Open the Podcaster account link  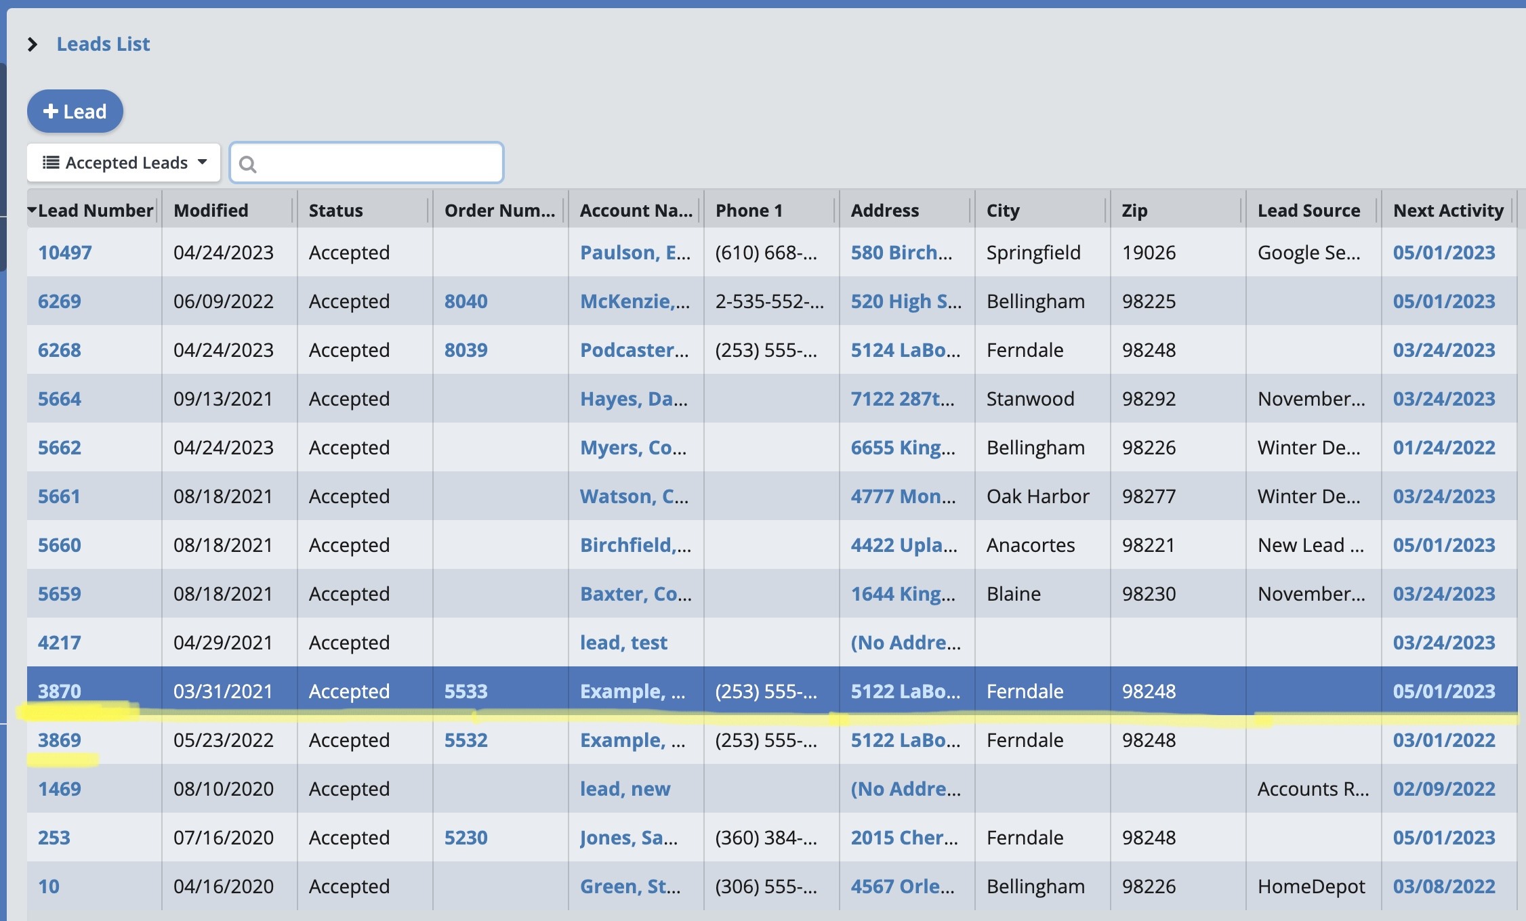634,350
